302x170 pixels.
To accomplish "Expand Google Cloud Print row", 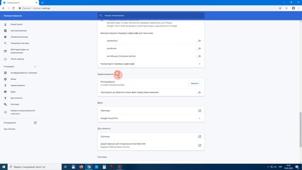I will 151,119.
